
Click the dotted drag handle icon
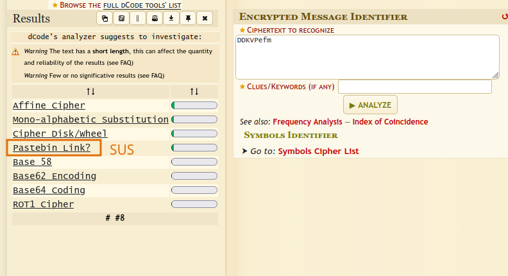138,18
